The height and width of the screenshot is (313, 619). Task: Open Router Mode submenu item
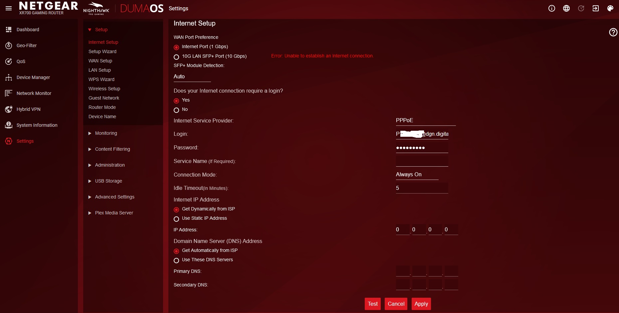(x=102, y=107)
